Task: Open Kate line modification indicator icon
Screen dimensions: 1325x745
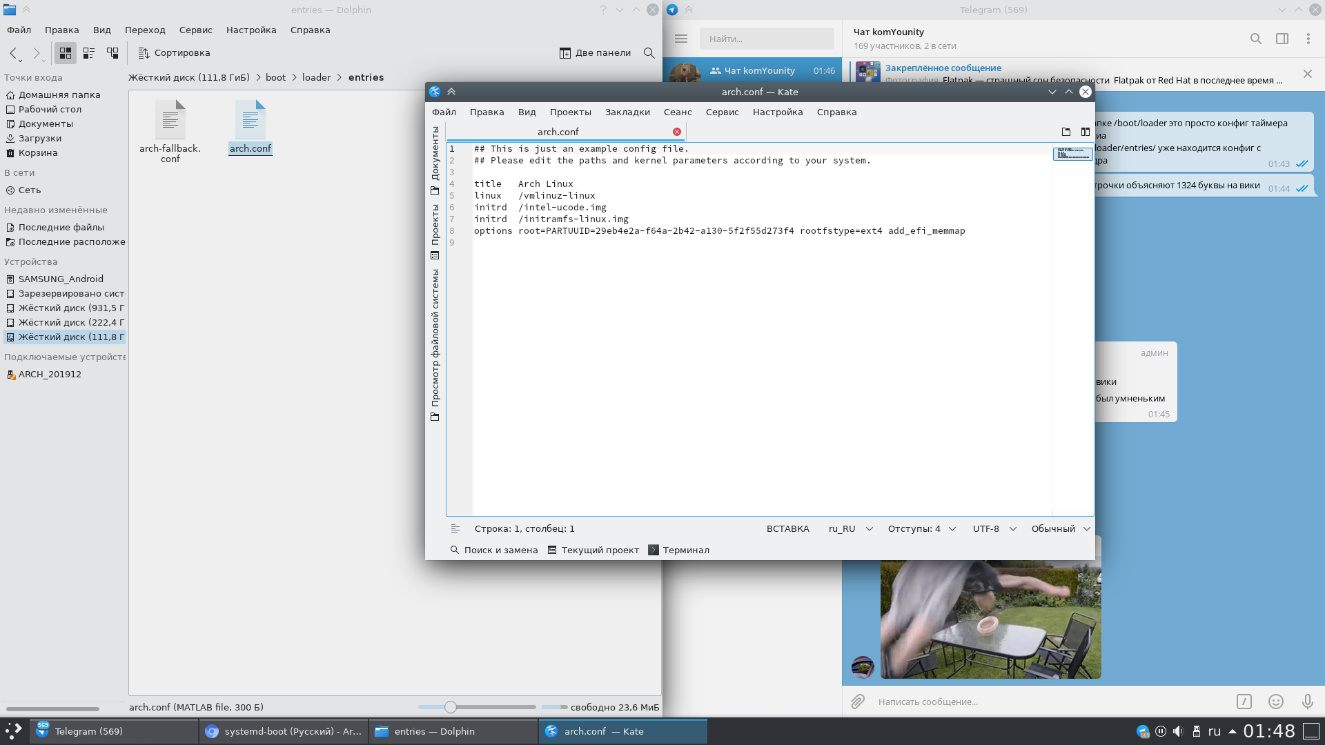Action: pyautogui.click(x=455, y=528)
